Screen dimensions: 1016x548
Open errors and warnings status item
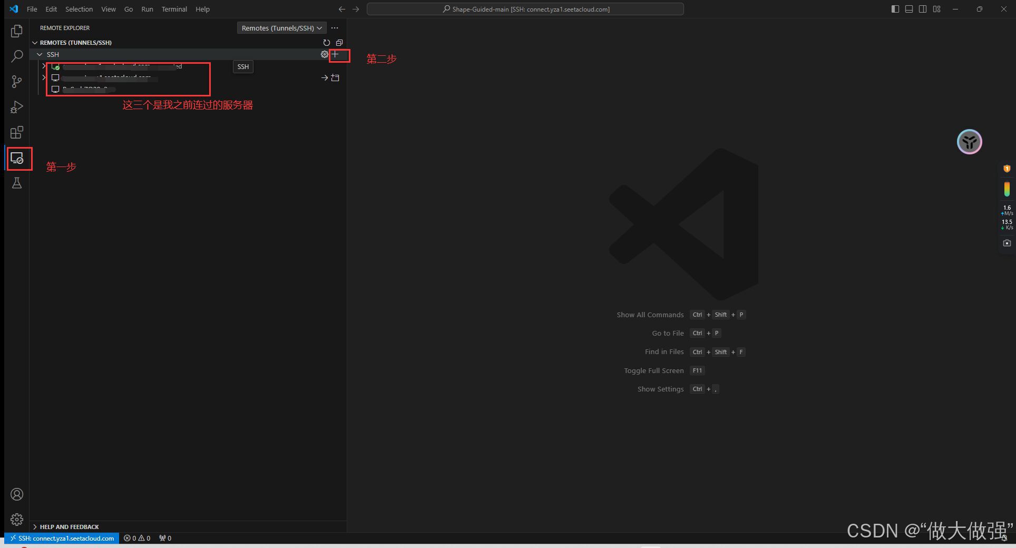tap(137, 538)
